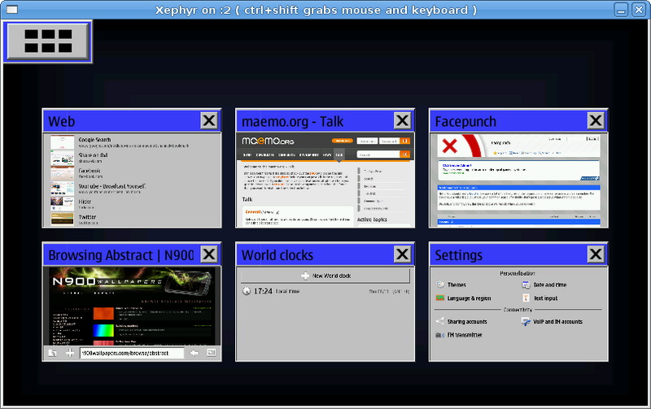Switch to the maemo.org Talk thumbnail
The height and width of the screenshot is (409, 651).
click(325, 180)
